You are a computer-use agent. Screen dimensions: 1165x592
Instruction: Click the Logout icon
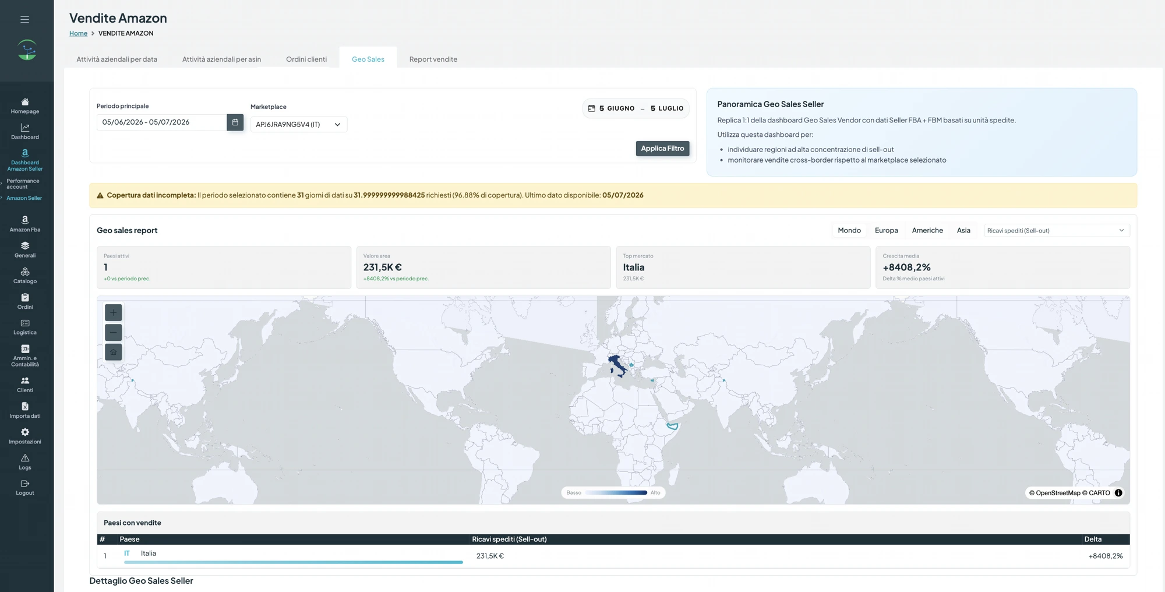pyautogui.click(x=25, y=484)
